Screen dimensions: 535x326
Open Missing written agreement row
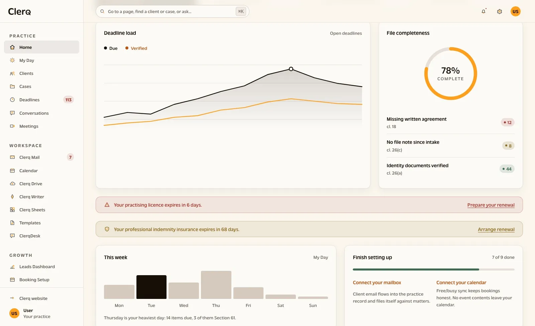pyautogui.click(x=450, y=122)
